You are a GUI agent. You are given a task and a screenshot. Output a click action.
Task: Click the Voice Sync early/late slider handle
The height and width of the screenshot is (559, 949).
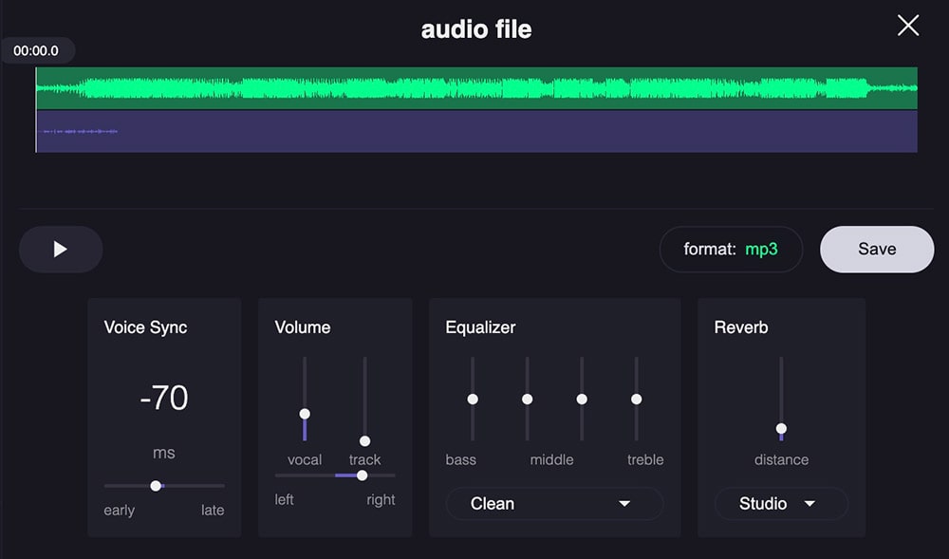click(x=156, y=485)
